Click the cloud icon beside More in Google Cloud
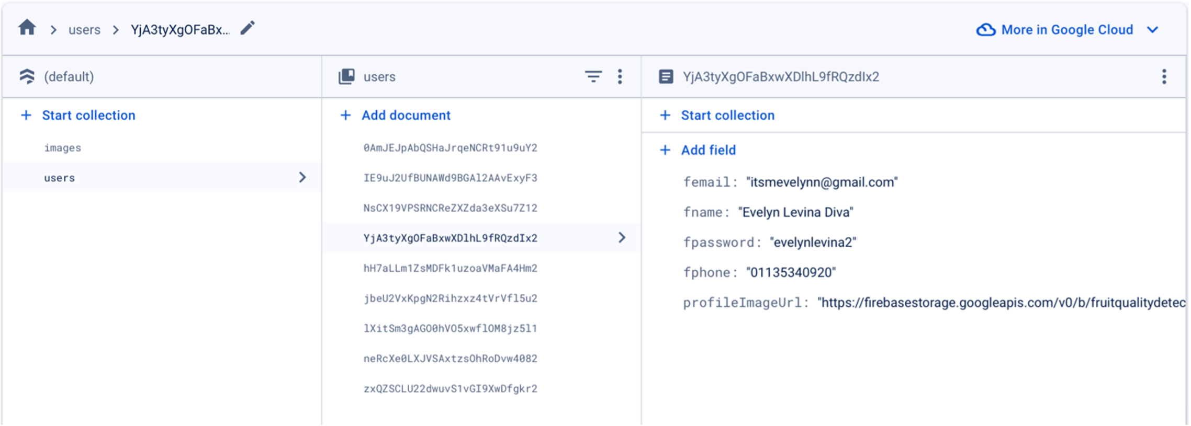 point(986,30)
